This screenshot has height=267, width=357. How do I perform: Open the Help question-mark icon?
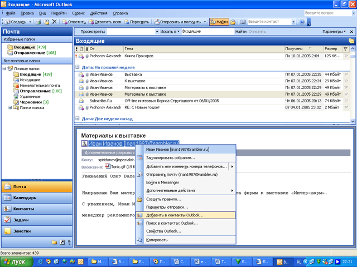pos(302,22)
